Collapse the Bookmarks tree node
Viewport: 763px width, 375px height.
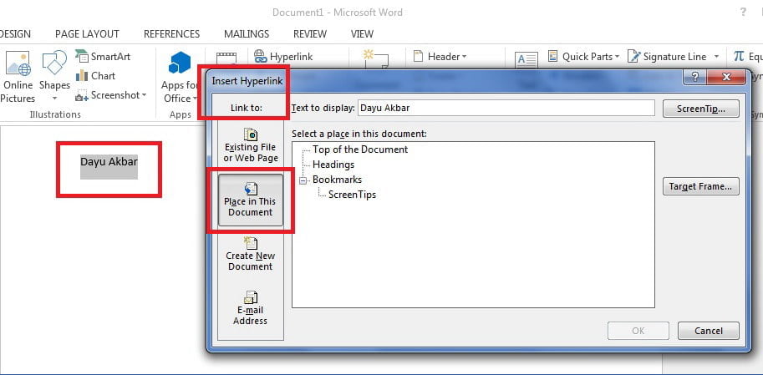[303, 180]
